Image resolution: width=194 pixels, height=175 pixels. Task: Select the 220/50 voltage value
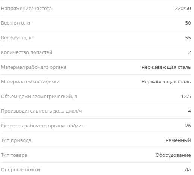[x=183, y=9]
